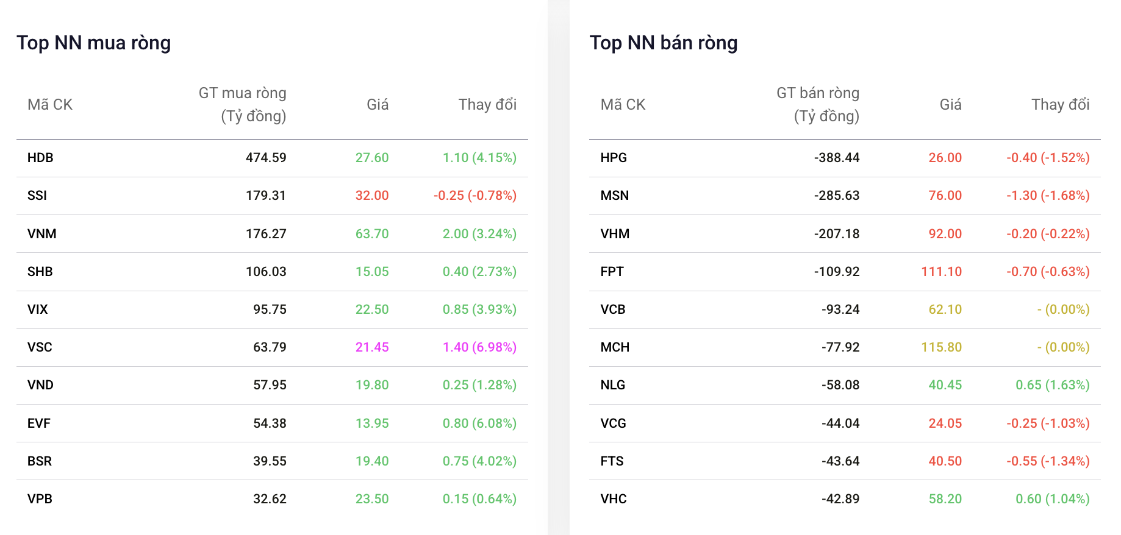Open VNM in net buy table
The image size is (1121, 535).
tap(42, 234)
